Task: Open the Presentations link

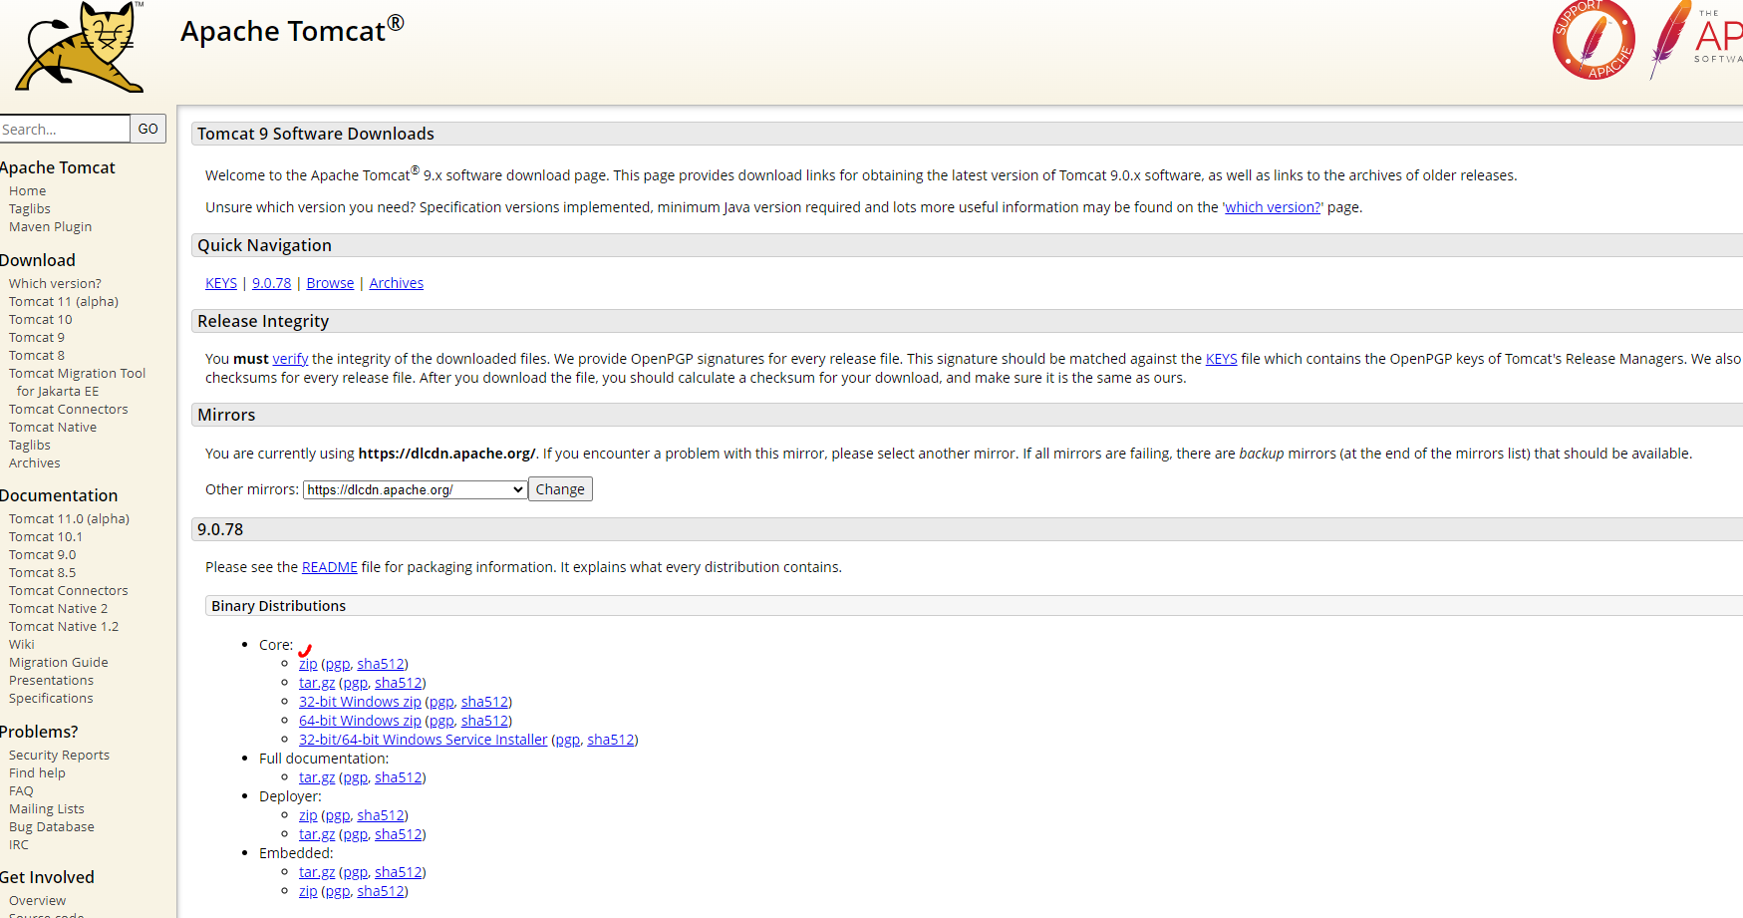Action: point(52,681)
